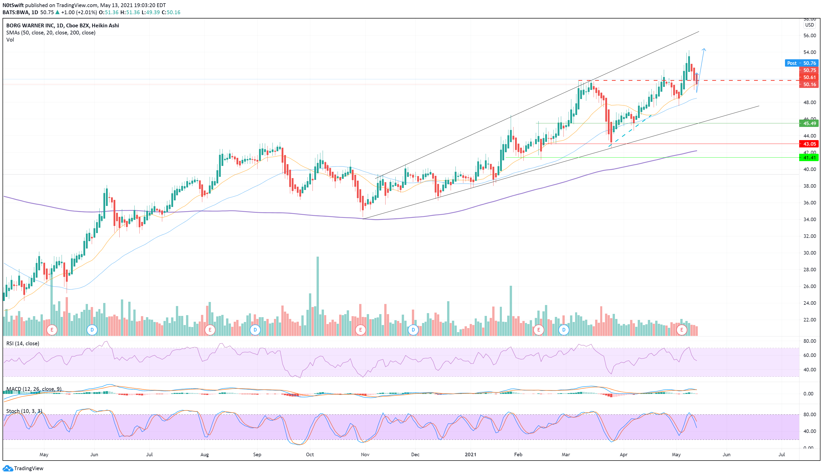Open the earnings marker near Aug
Viewport: 823px width, 476px height.
pyautogui.click(x=210, y=330)
